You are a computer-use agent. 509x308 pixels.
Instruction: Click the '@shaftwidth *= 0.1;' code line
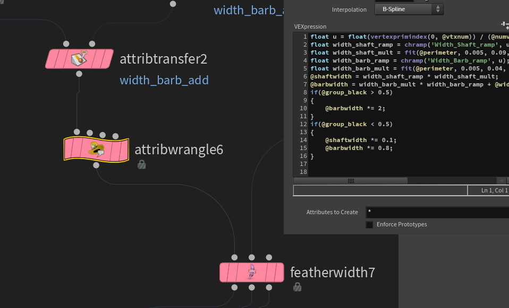(x=361, y=140)
